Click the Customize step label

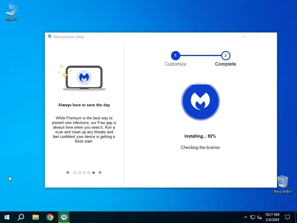pos(175,64)
